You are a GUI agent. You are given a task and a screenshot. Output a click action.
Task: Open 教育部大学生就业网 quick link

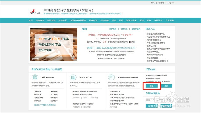pyautogui.click(x=155, y=55)
